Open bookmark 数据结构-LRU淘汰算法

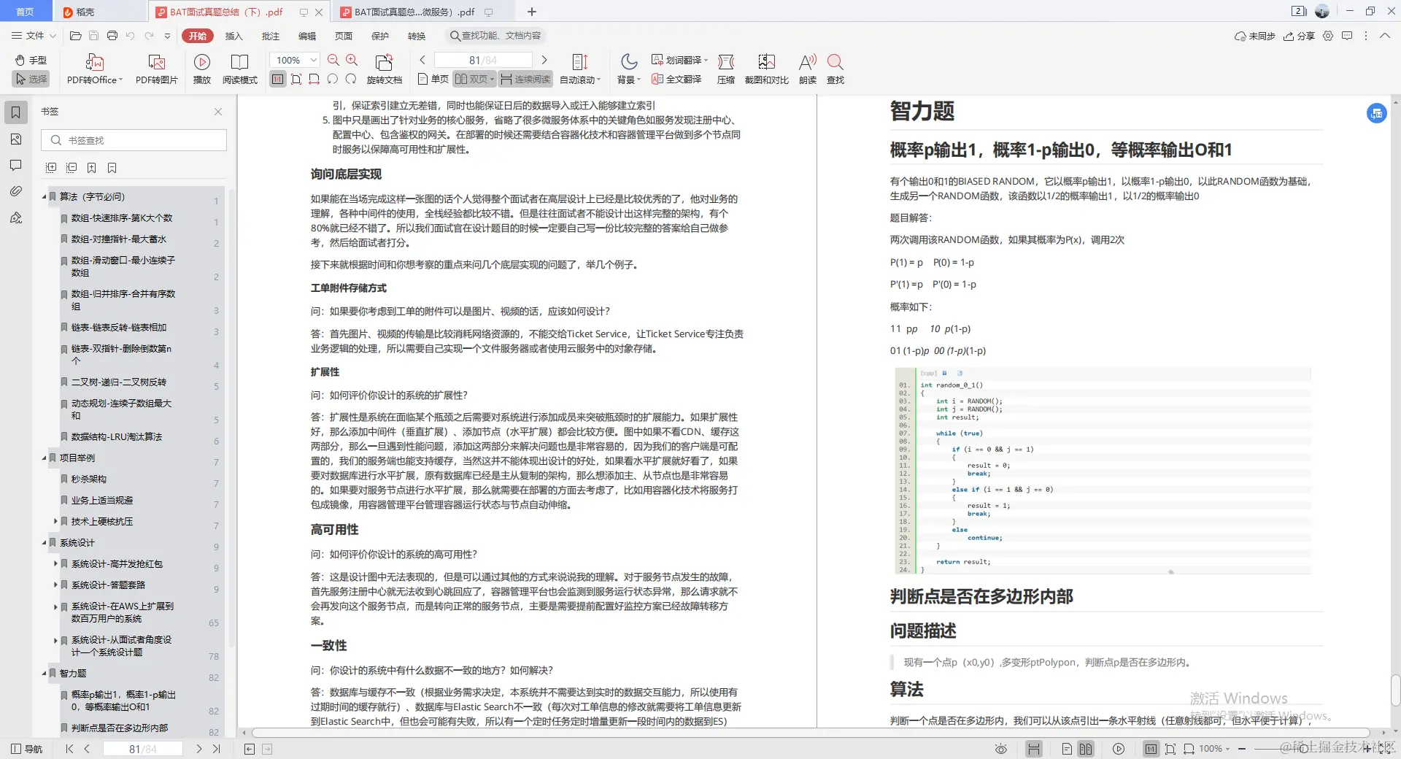[x=117, y=436]
